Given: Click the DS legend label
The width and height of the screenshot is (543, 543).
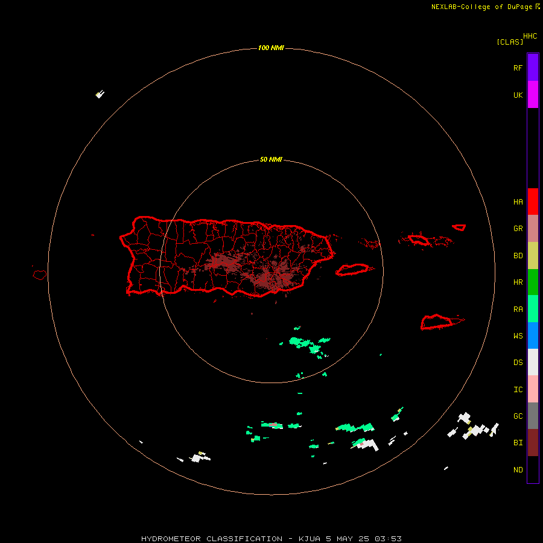Looking at the screenshot, I should 518,363.
